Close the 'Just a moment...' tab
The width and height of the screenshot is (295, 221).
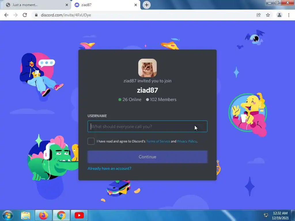(x=67, y=5)
